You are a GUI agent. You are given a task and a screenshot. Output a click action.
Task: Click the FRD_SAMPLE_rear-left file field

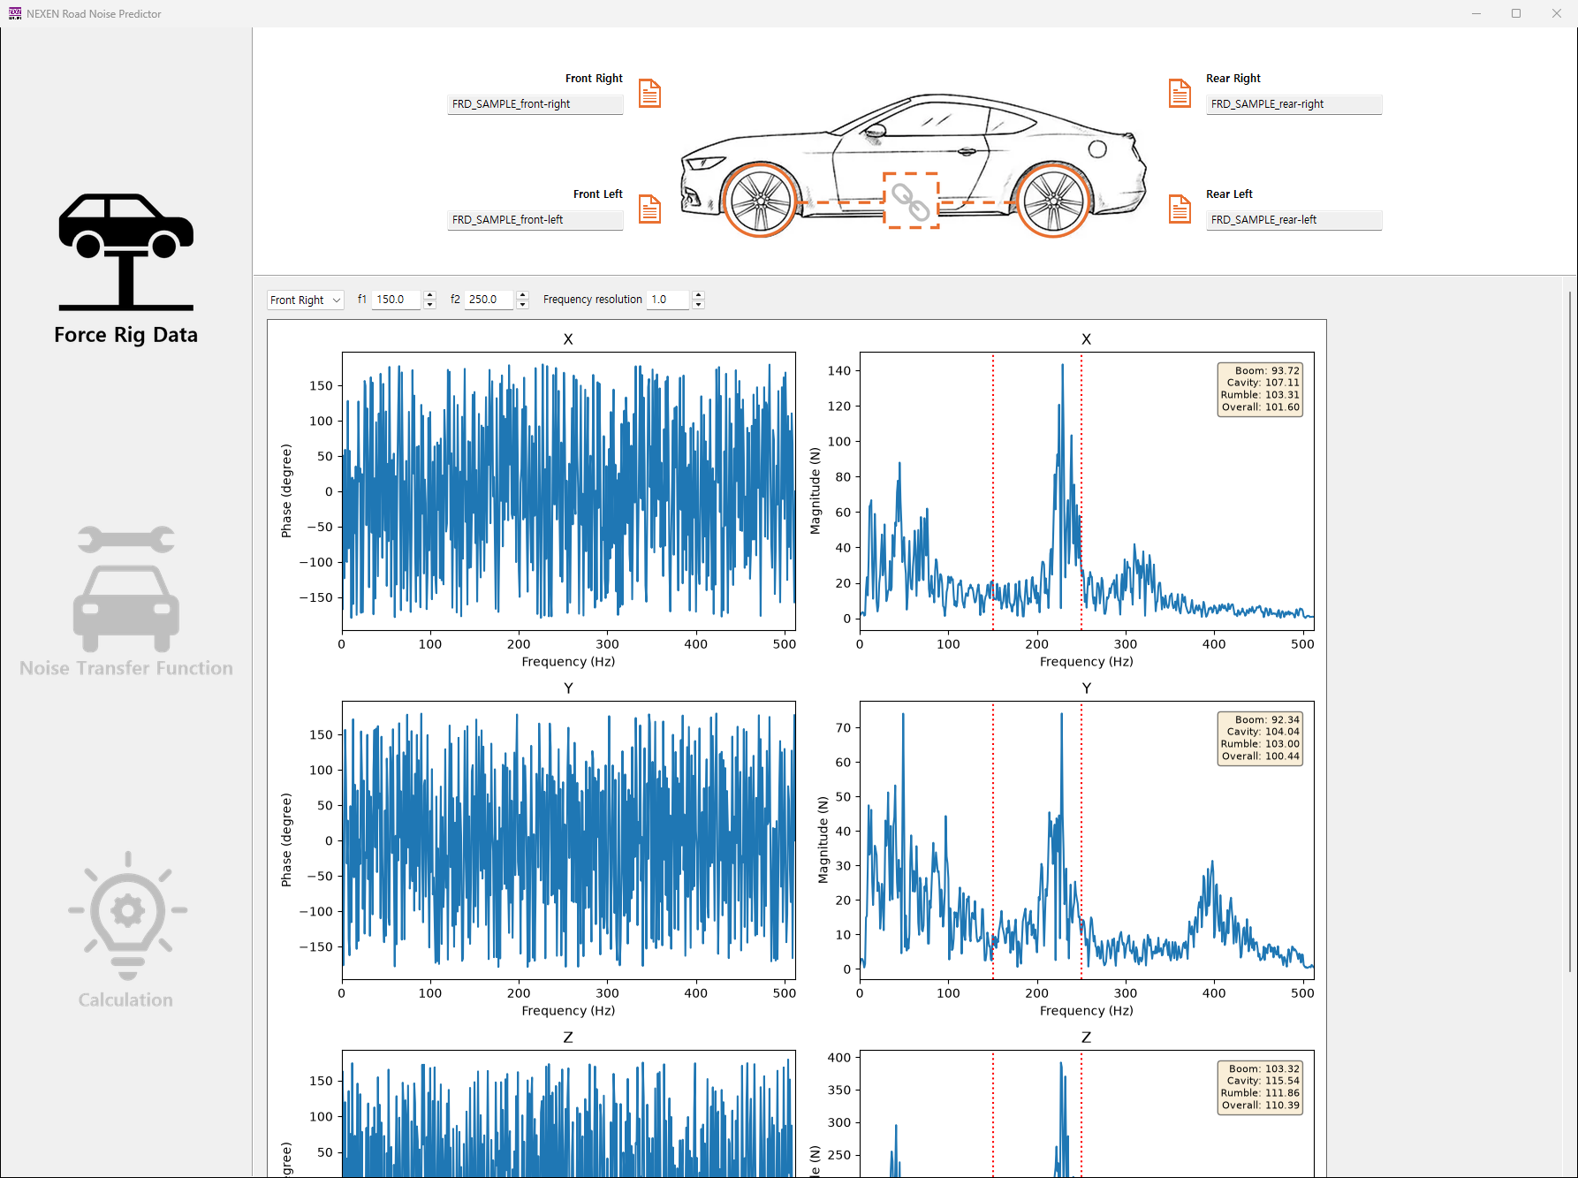[x=1294, y=220]
